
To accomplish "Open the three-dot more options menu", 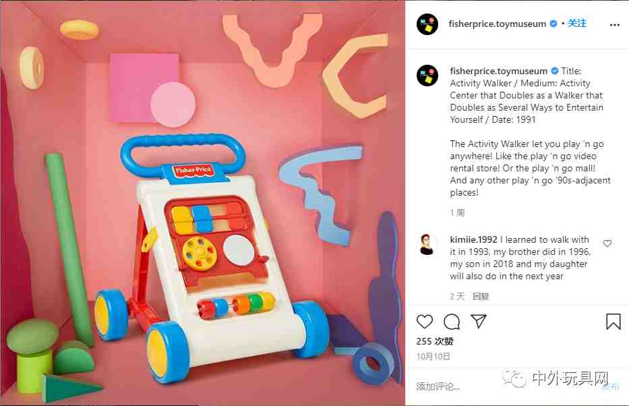I will click(615, 25).
